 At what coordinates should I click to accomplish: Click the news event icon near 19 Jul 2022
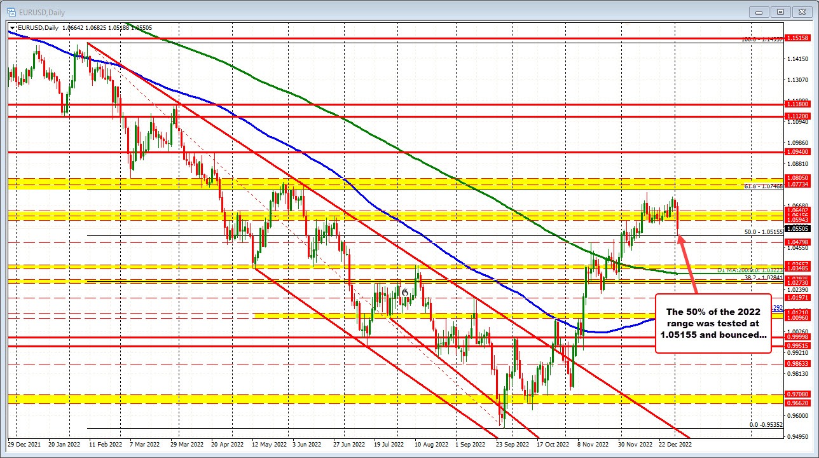405,293
